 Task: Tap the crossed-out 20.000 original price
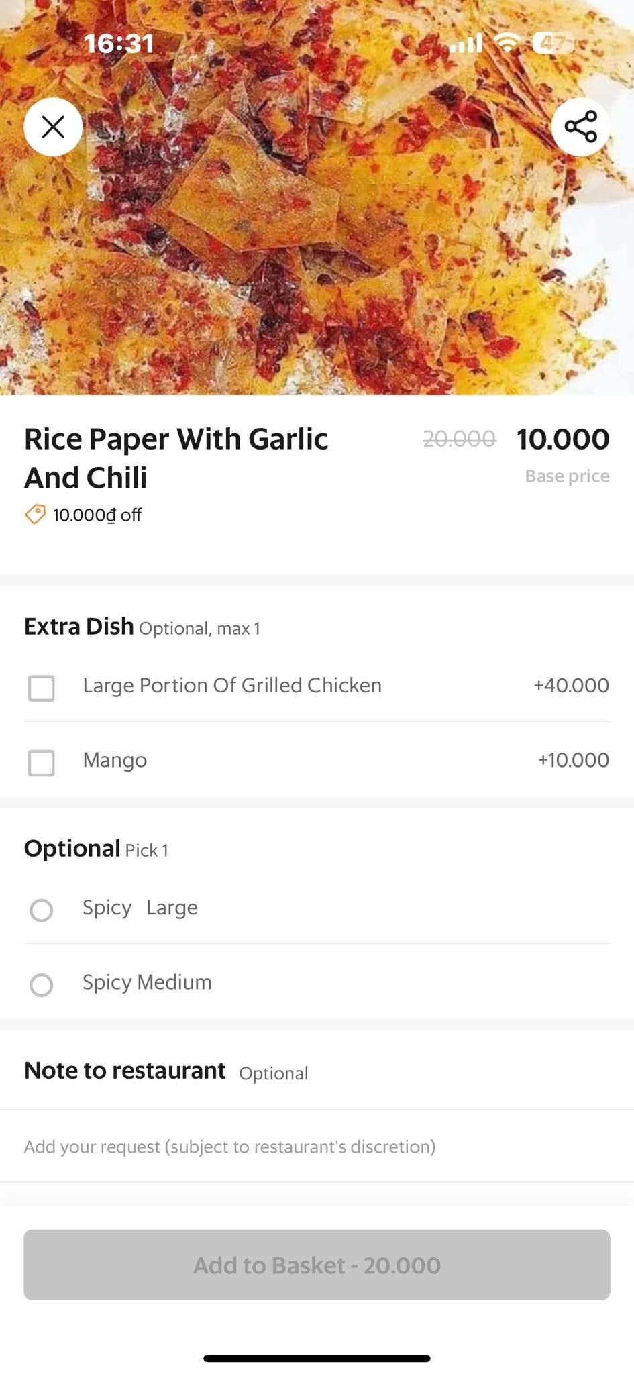[x=460, y=439]
